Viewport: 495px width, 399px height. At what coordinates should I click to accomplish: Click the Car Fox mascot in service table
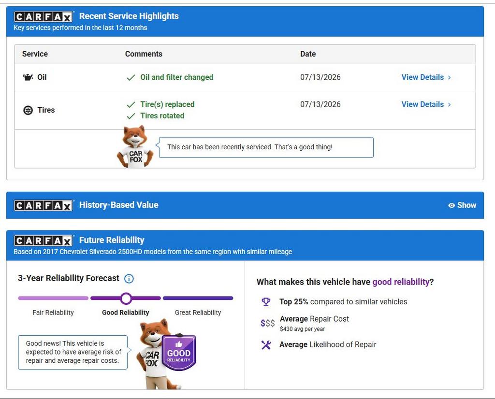coord(135,146)
